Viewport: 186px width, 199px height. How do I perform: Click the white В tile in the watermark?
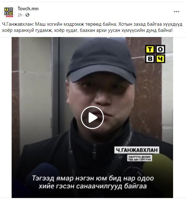[x=150, y=59]
